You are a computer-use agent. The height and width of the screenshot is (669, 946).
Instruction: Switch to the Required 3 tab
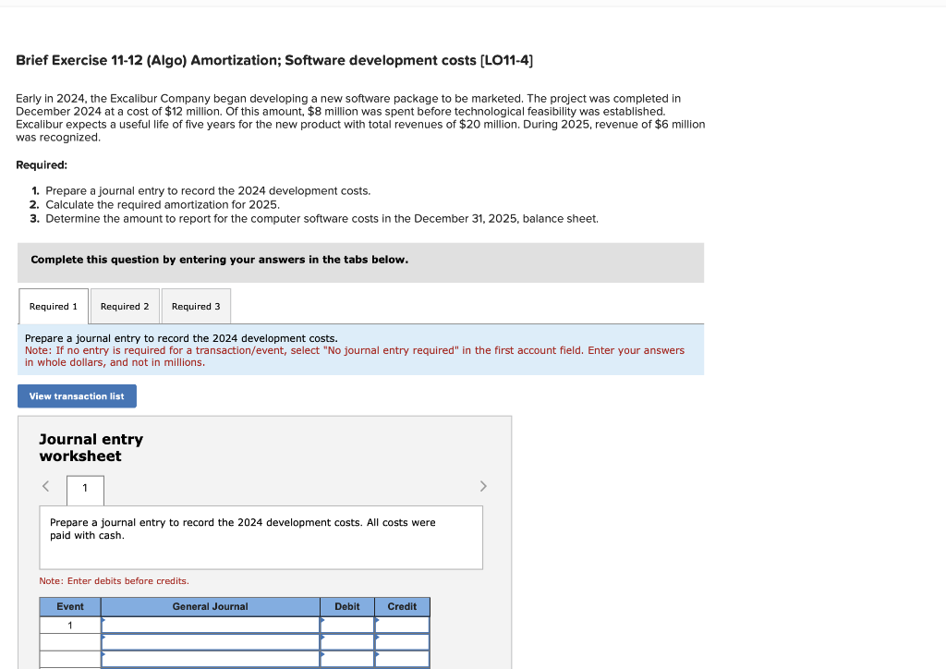(x=196, y=306)
